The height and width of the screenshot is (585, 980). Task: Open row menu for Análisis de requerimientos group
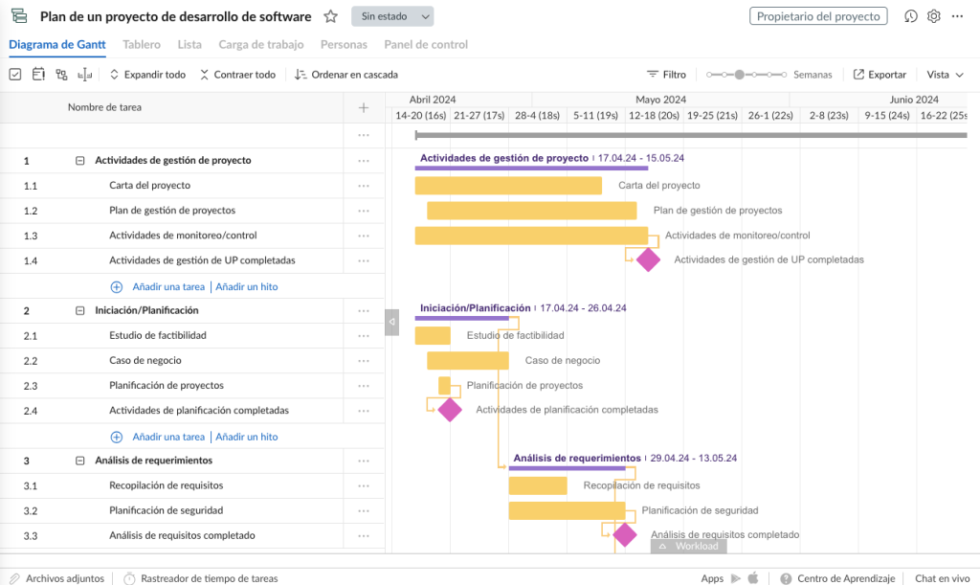pyautogui.click(x=363, y=461)
